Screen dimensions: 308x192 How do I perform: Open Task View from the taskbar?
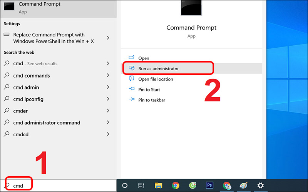point(141,185)
